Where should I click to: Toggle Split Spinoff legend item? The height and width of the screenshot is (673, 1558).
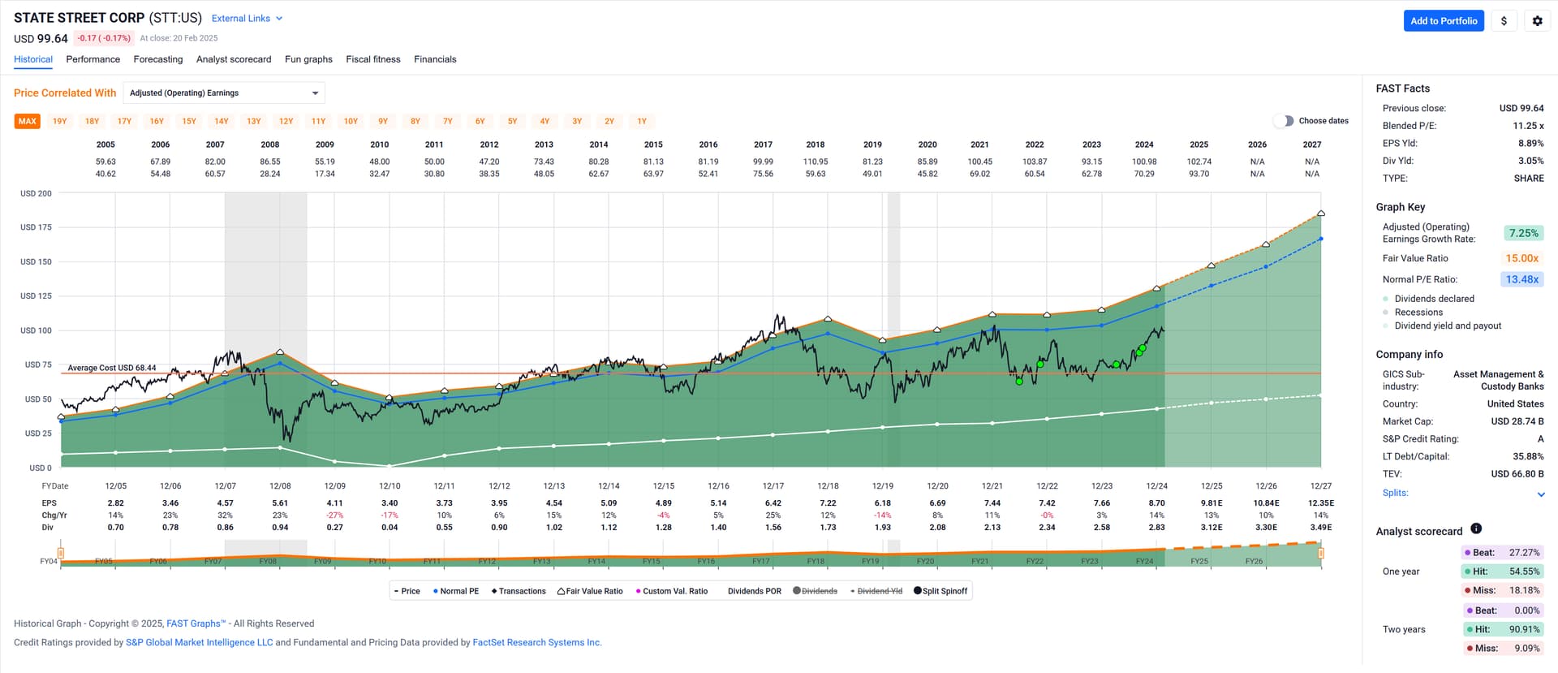(x=940, y=591)
